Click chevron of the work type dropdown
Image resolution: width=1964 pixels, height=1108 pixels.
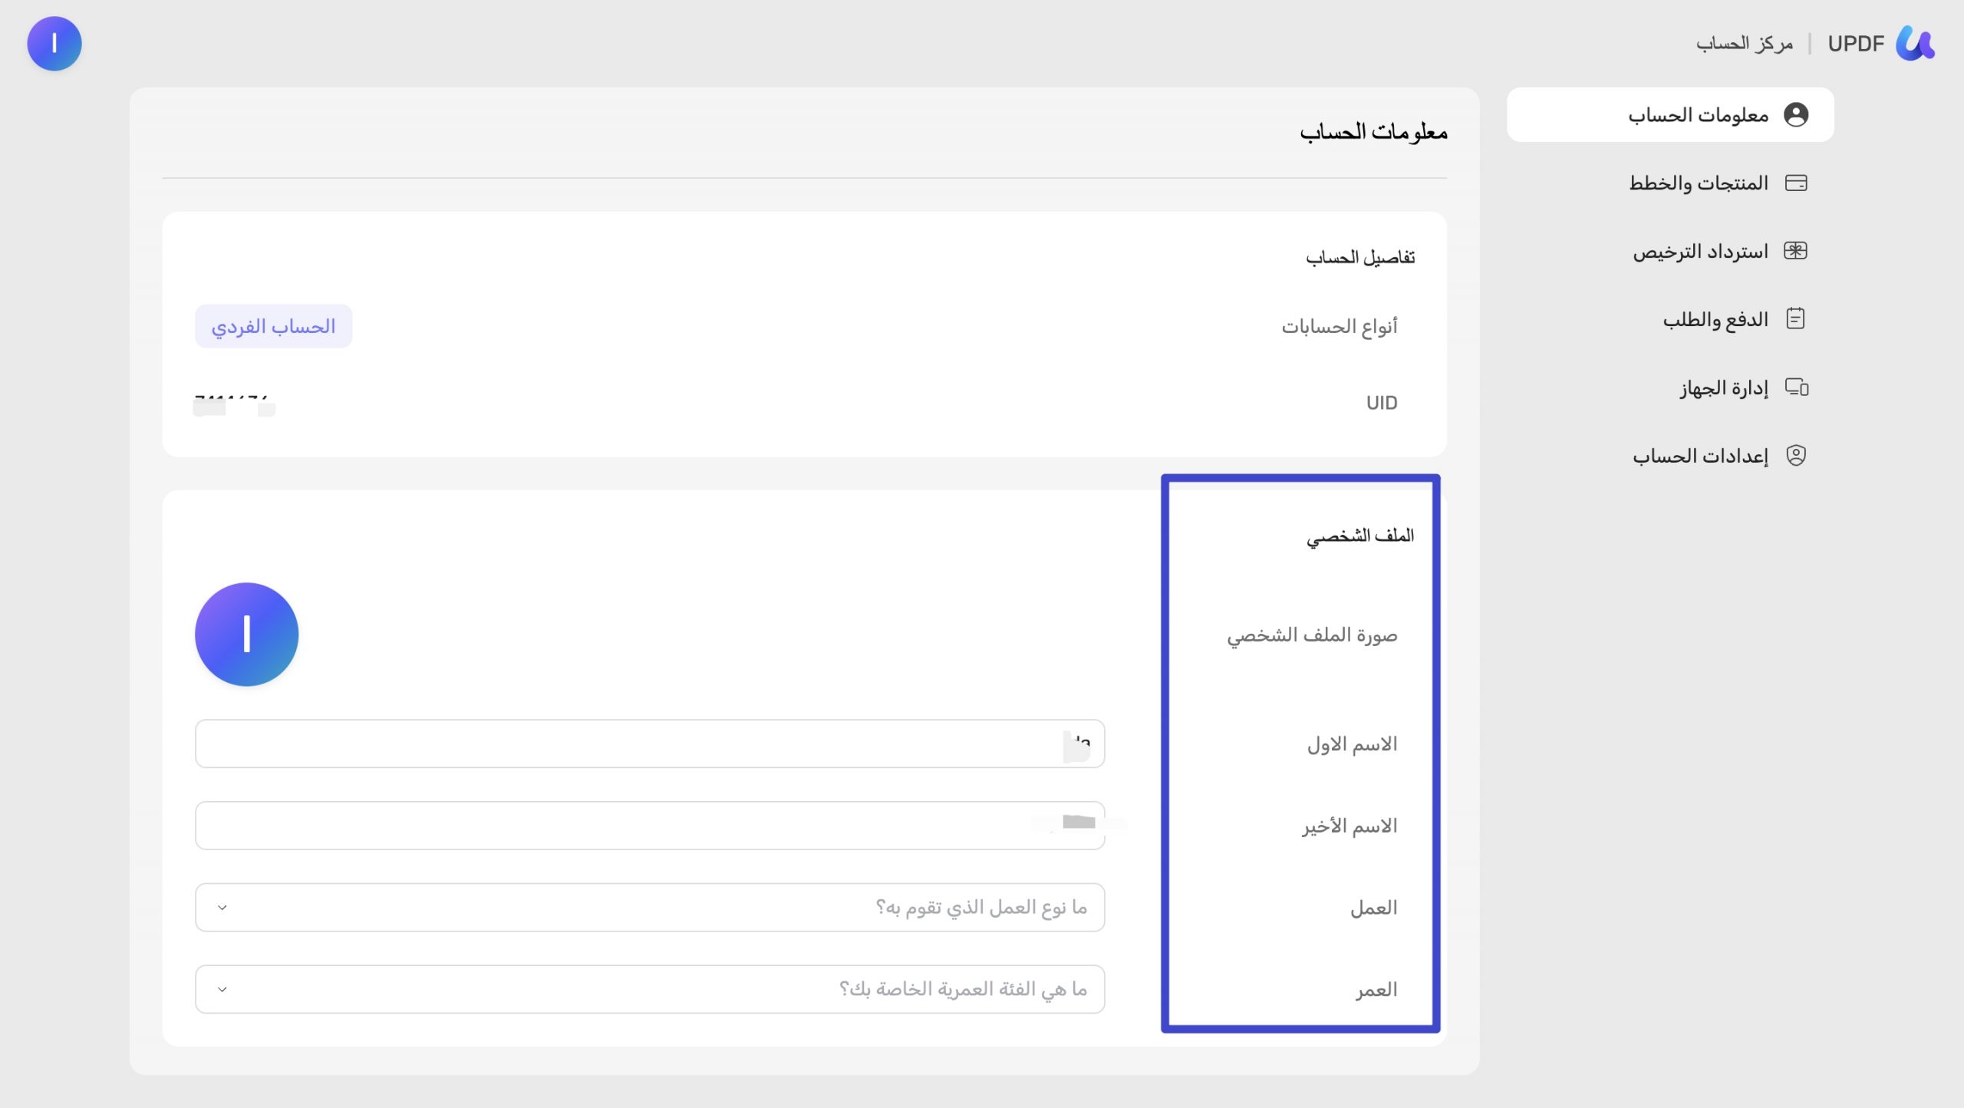click(222, 908)
